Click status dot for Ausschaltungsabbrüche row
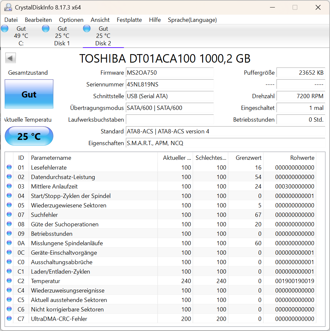Screen dimensions: 330x331 (x=9, y=262)
